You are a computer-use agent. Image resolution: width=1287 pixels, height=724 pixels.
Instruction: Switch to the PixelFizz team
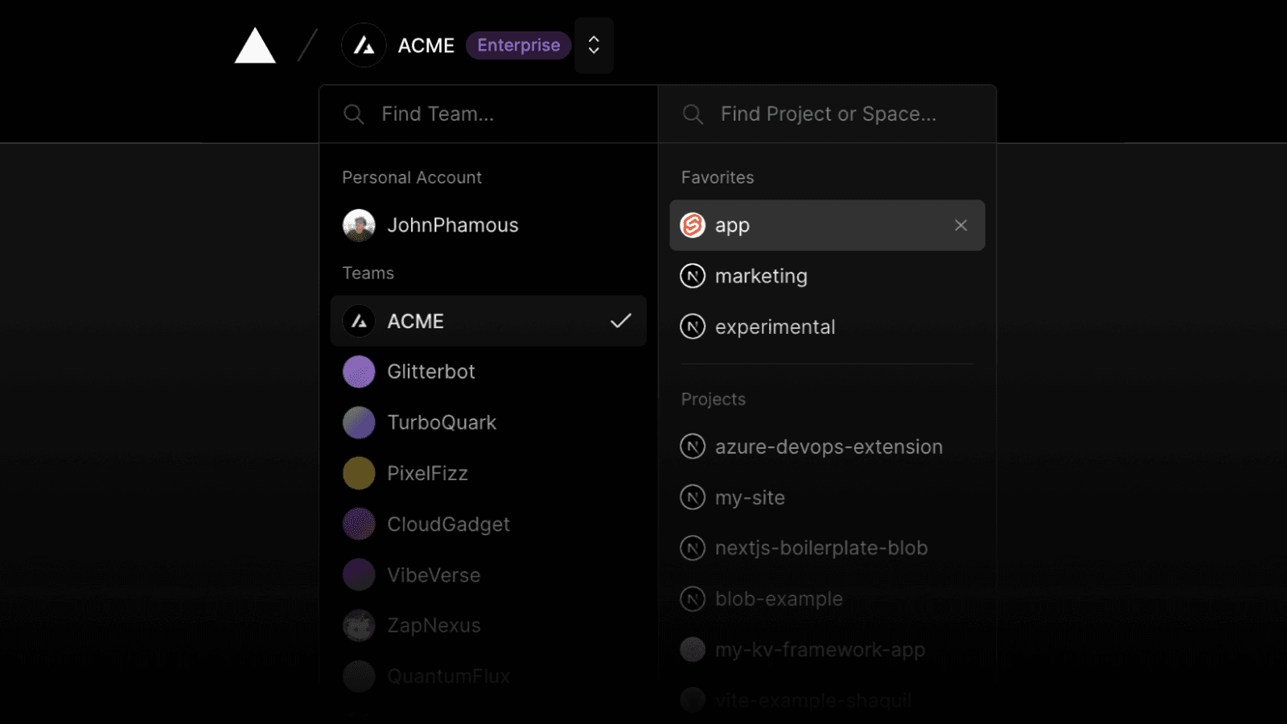pyautogui.click(x=427, y=473)
